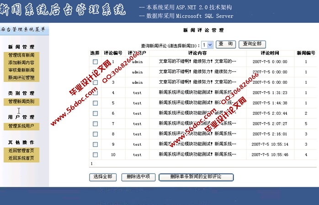Open 管理现有新闻 in sidebar menu

21,55
